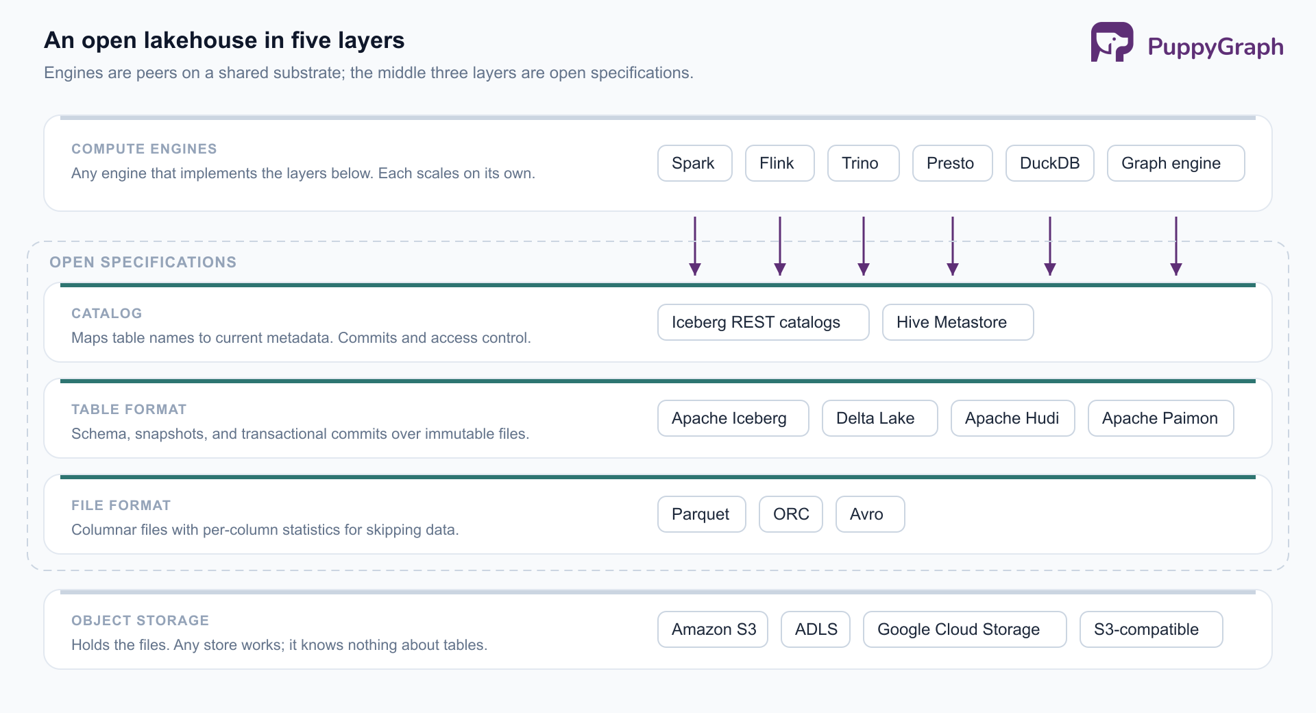Select the Delta Lake chip
This screenshot has height=713, width=1316.
point(880,418)
